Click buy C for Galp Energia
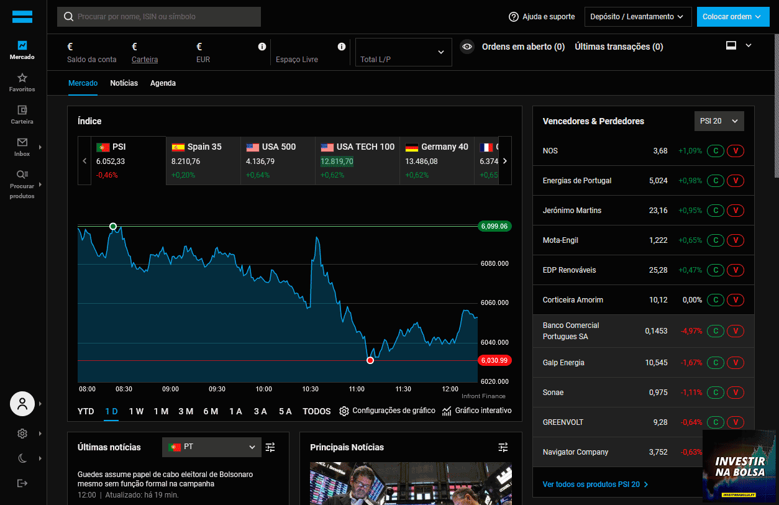The image size is (779, 505). tap(716, 363)
